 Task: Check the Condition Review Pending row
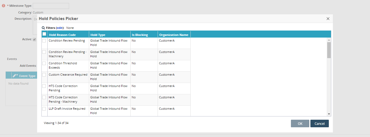coord(44,41)
